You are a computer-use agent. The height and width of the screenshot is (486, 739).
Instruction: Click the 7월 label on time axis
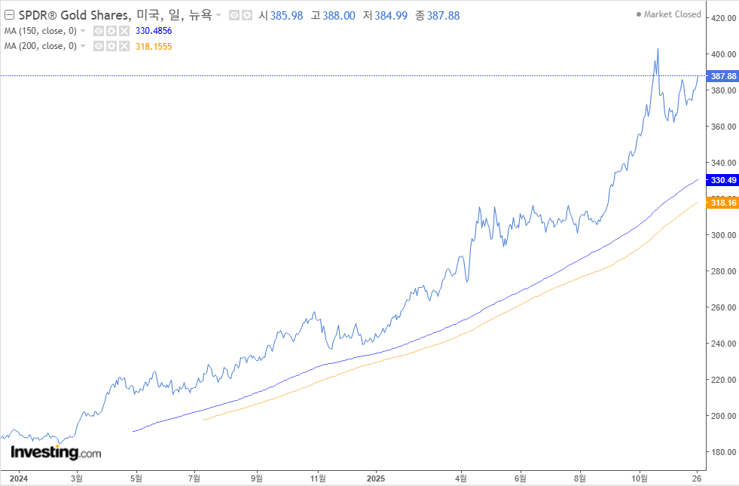[x=194, y=478]
